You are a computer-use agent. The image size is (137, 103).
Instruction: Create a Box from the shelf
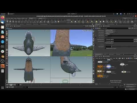click(x=7, y=22)
